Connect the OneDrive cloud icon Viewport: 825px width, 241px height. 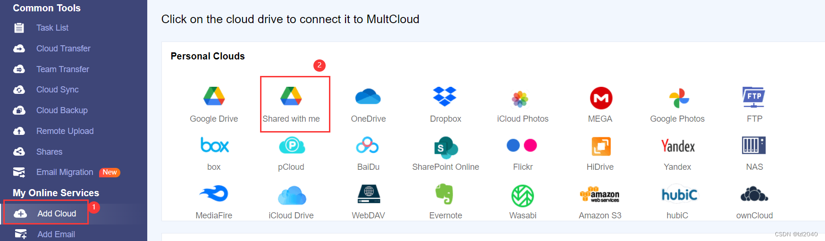[368, 97]
